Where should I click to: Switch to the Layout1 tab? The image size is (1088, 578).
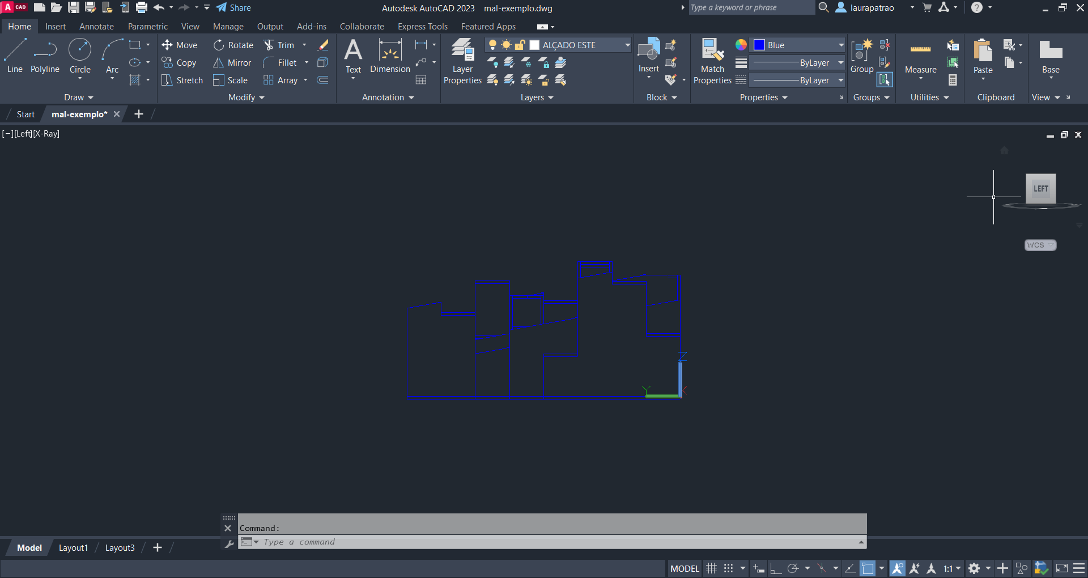click(74, 548)
